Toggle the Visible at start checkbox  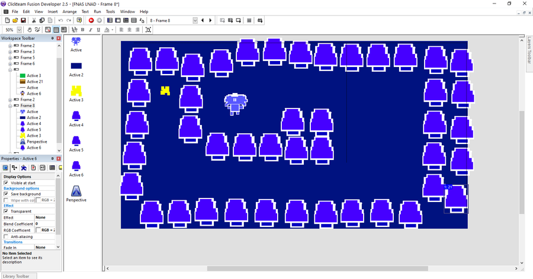click(6, 183)
